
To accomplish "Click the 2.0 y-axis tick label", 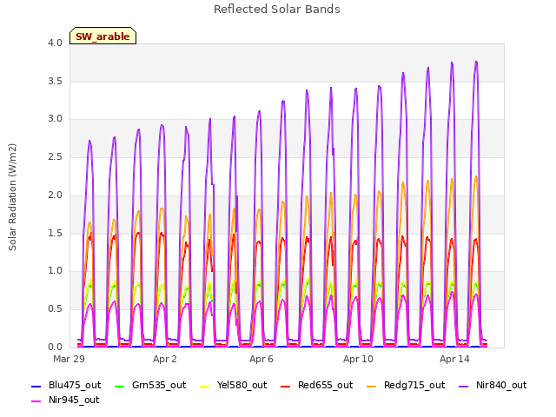I will 55,195.
